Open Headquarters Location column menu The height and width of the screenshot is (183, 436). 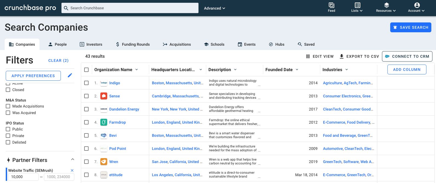201,69
